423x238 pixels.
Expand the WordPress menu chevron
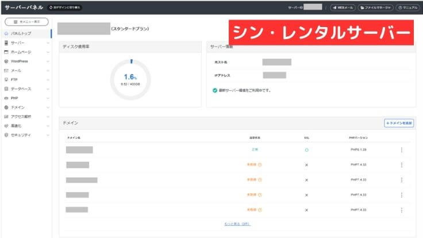click(x=48, y=62)
